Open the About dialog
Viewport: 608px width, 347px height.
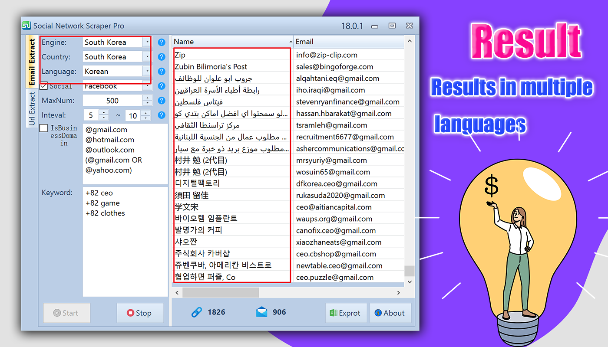[390, 313]
